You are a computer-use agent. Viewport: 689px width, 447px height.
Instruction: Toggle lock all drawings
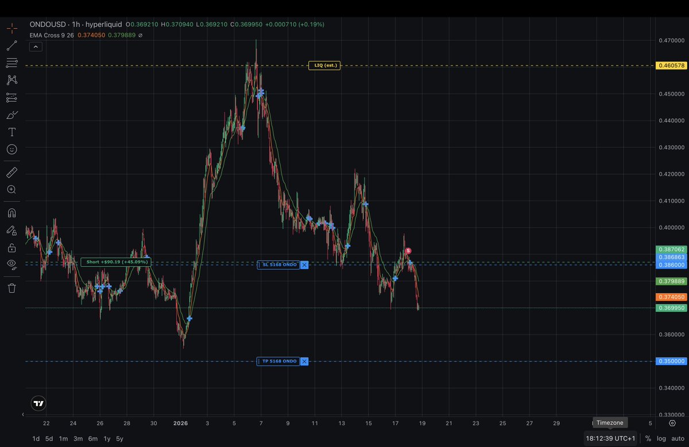pos(11,247)
